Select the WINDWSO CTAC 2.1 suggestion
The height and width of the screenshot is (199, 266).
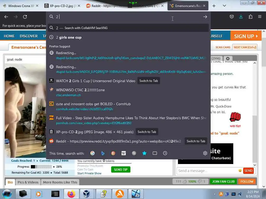click(128, 93)
